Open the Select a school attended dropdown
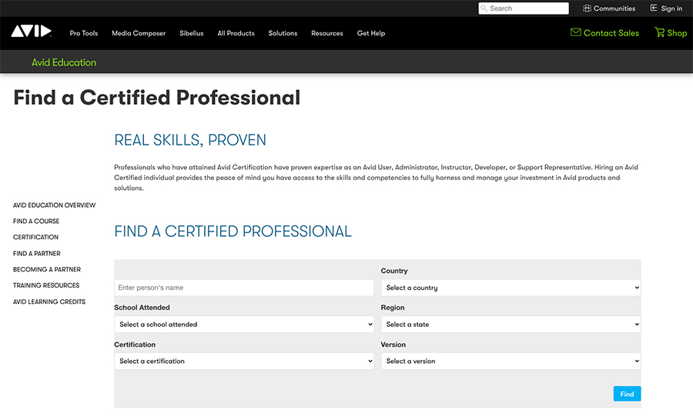 (x=244, y=324)
